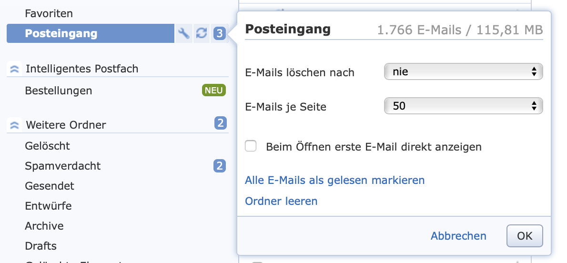Enable 'Beim Öffnen erste E-Mail direkt anzeigen'

251,146
